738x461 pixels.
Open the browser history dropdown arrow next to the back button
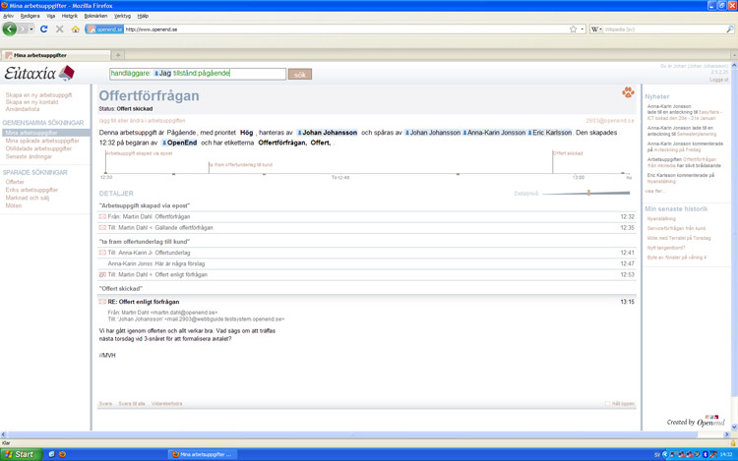click(29, 29)
